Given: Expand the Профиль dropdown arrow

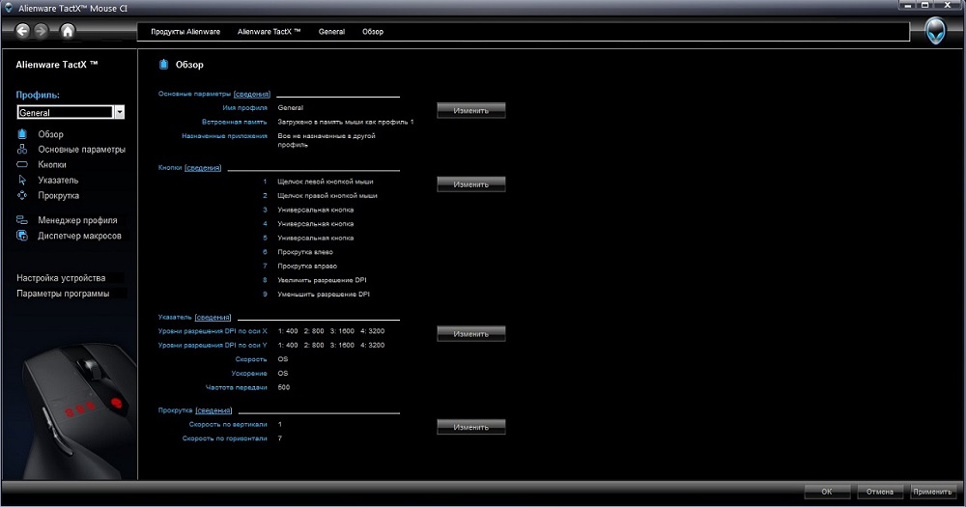Looking at the screenshot, I should [x=120, y=112].
